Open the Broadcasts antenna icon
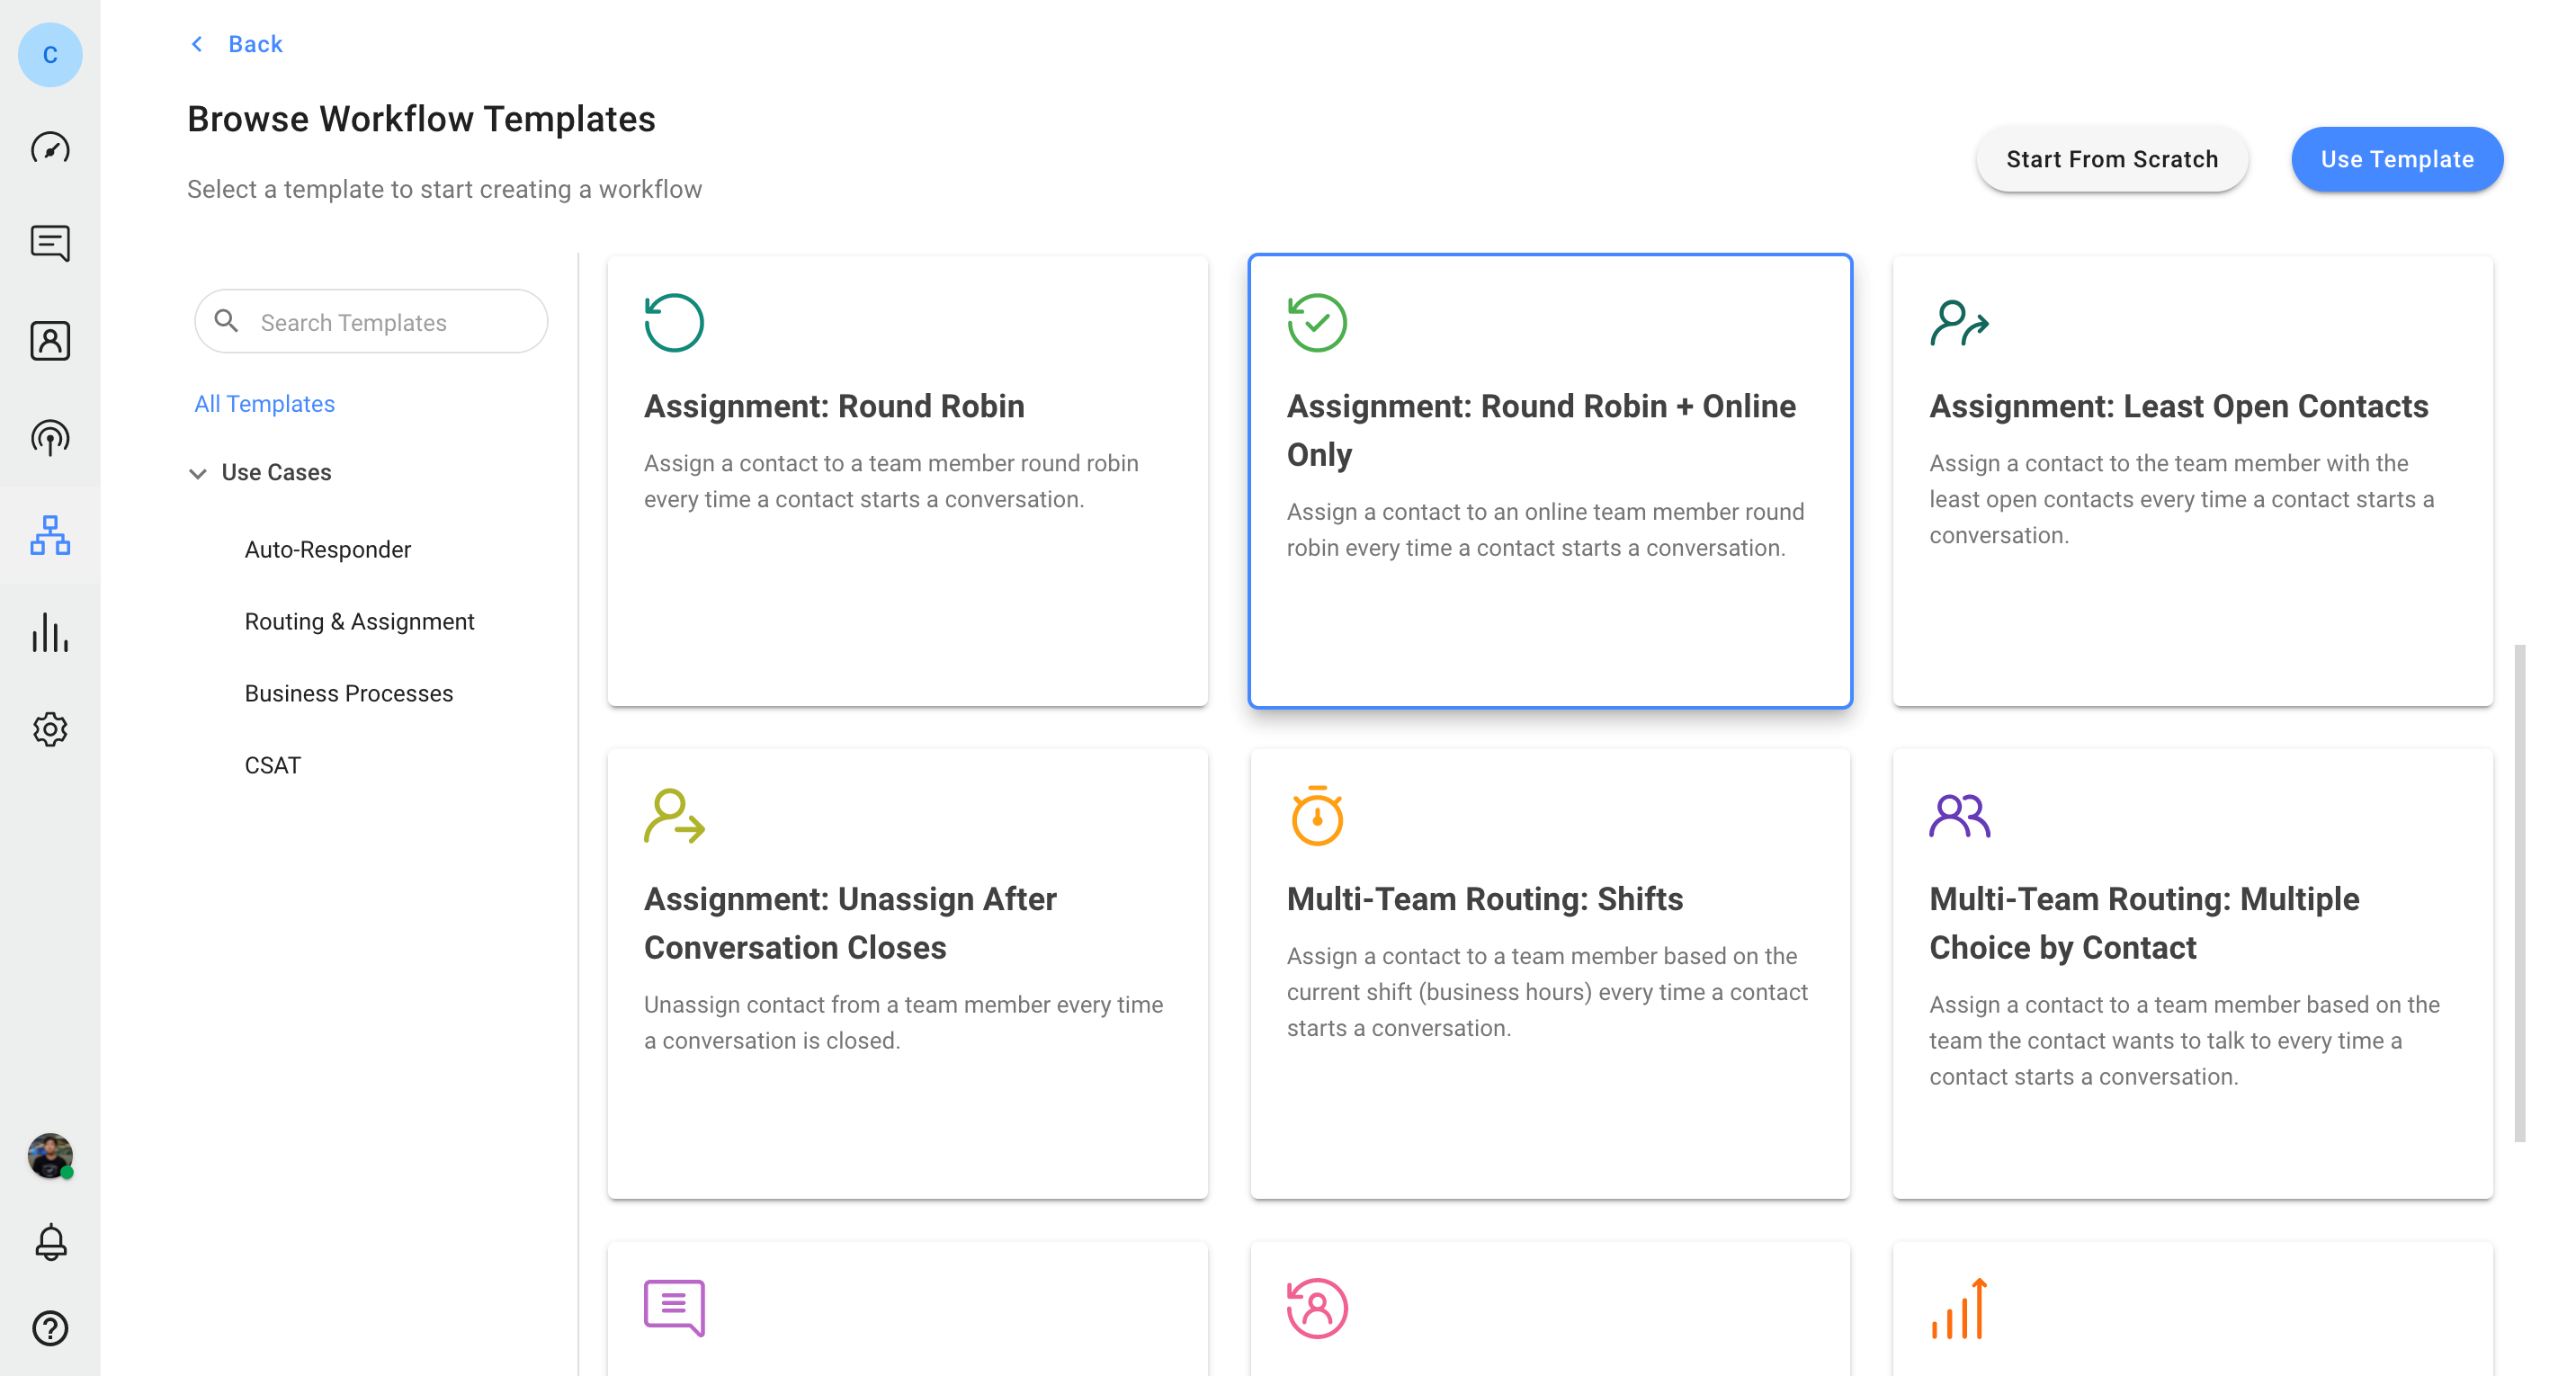The height and width of the screenshot is (1376, 2576). coord(50,438)
